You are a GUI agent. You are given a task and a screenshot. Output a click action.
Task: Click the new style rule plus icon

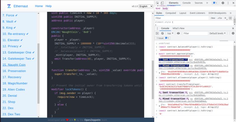(225, 18)
